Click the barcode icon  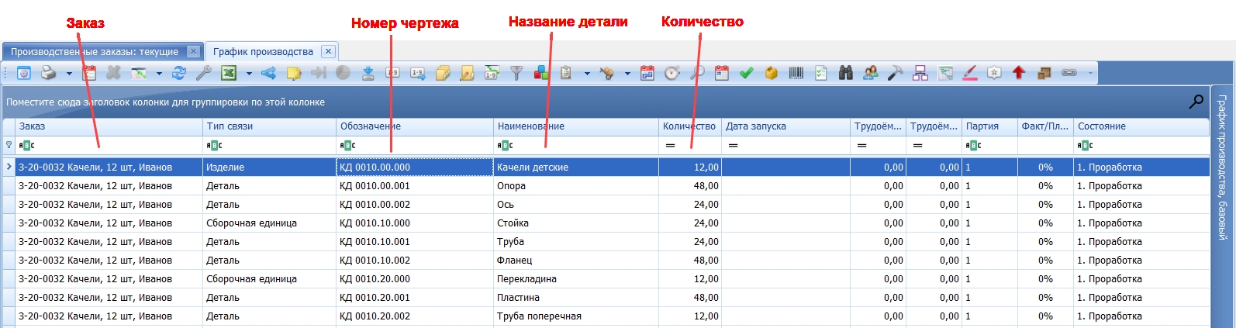pos(796,73)
